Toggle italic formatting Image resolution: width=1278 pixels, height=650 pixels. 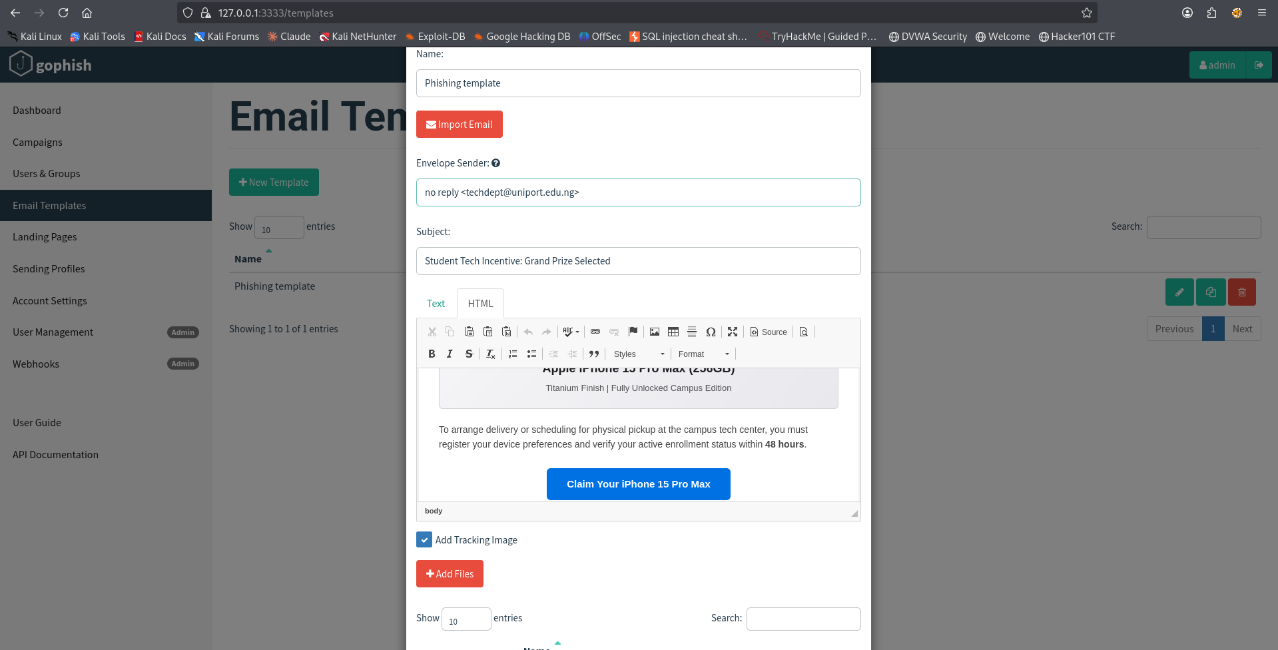tap(450, 354)
